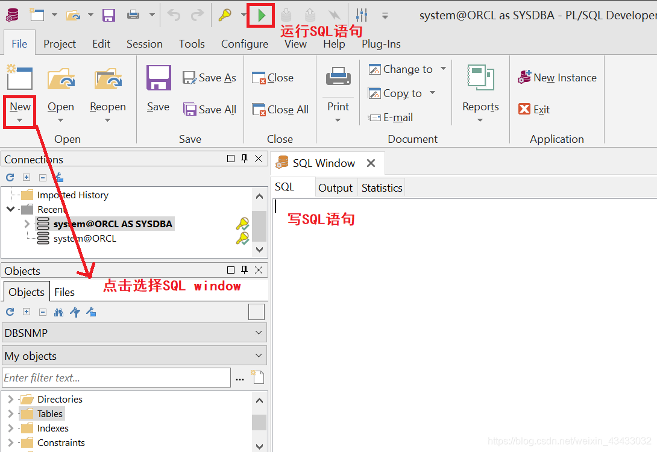
Task: Click the Redo arrow in quick toolbar
Action: tap(197, 15)
